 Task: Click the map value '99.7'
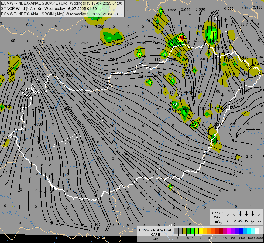pos(244,25)
